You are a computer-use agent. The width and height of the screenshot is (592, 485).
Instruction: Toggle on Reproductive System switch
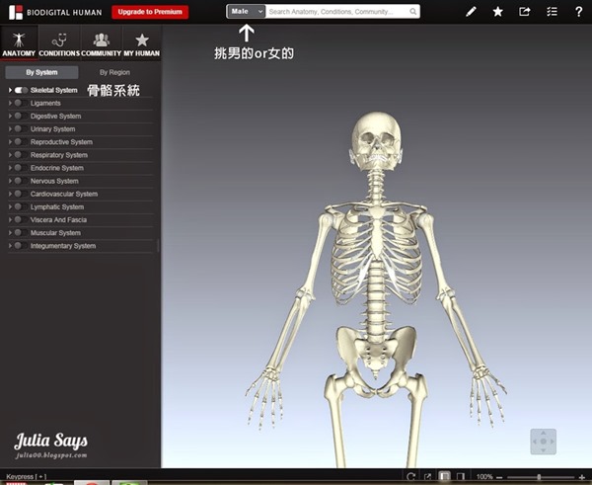point(21,142)
